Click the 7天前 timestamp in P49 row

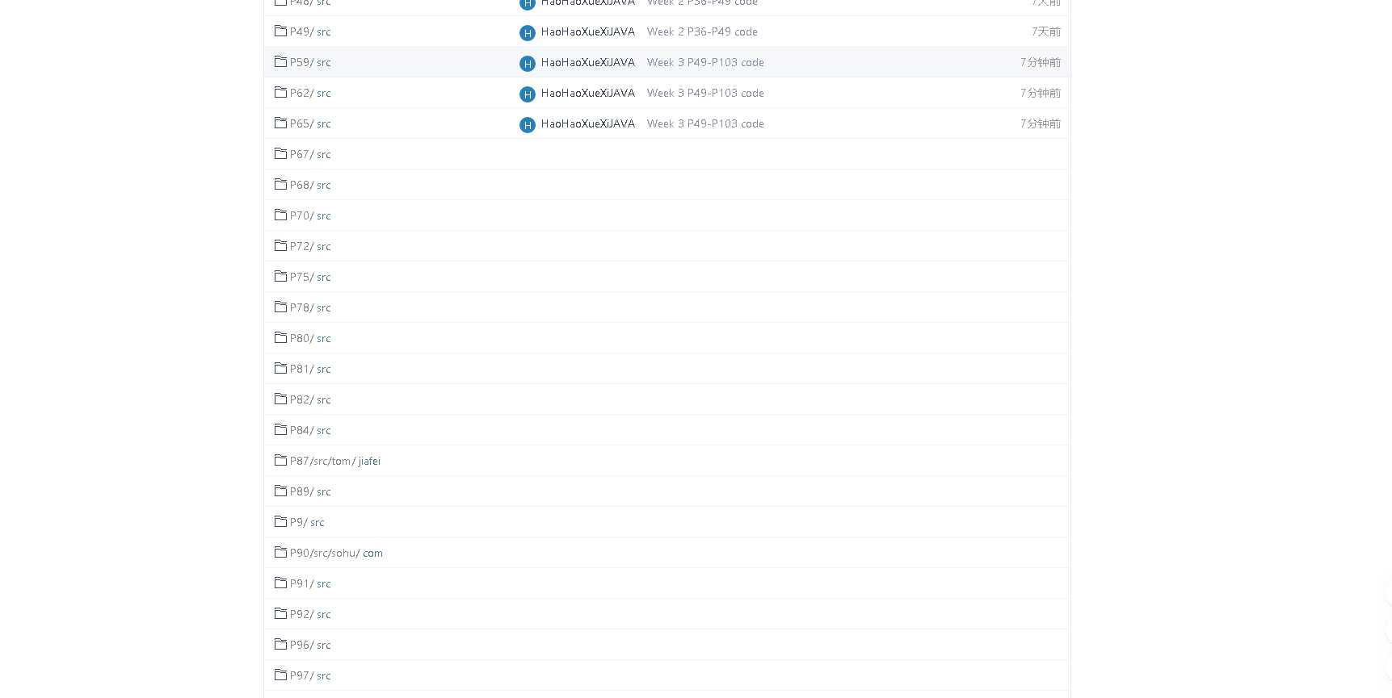click(1046, 31)
